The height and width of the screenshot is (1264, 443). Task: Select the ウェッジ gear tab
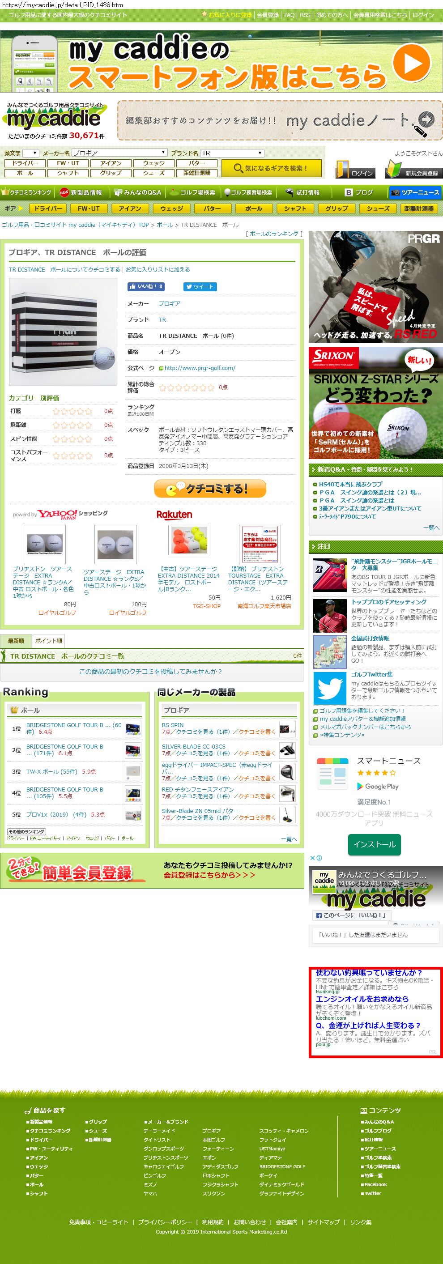click(172, 209)
